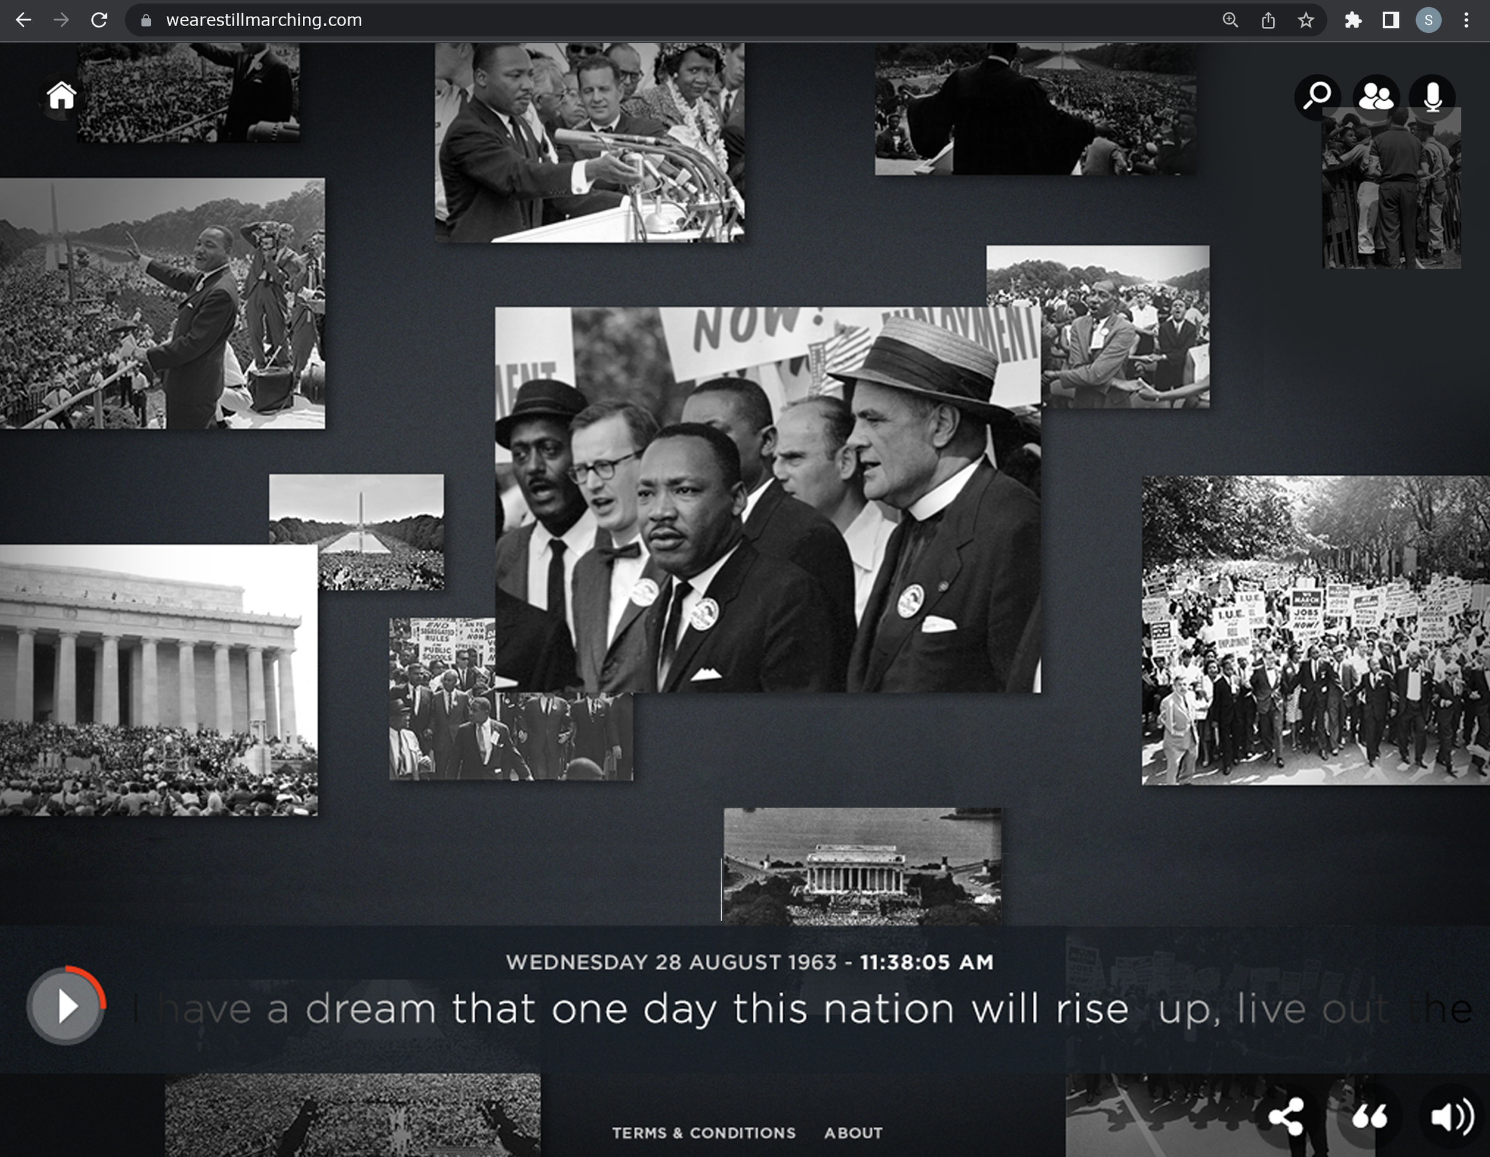
Task: Toggle the browser side panel
Action: pyautogui.click(x=1390, y=20)
